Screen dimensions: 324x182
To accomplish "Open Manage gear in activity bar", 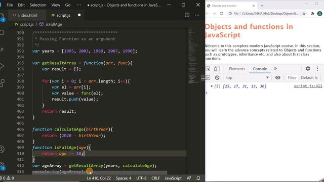I will pos(2,166).
